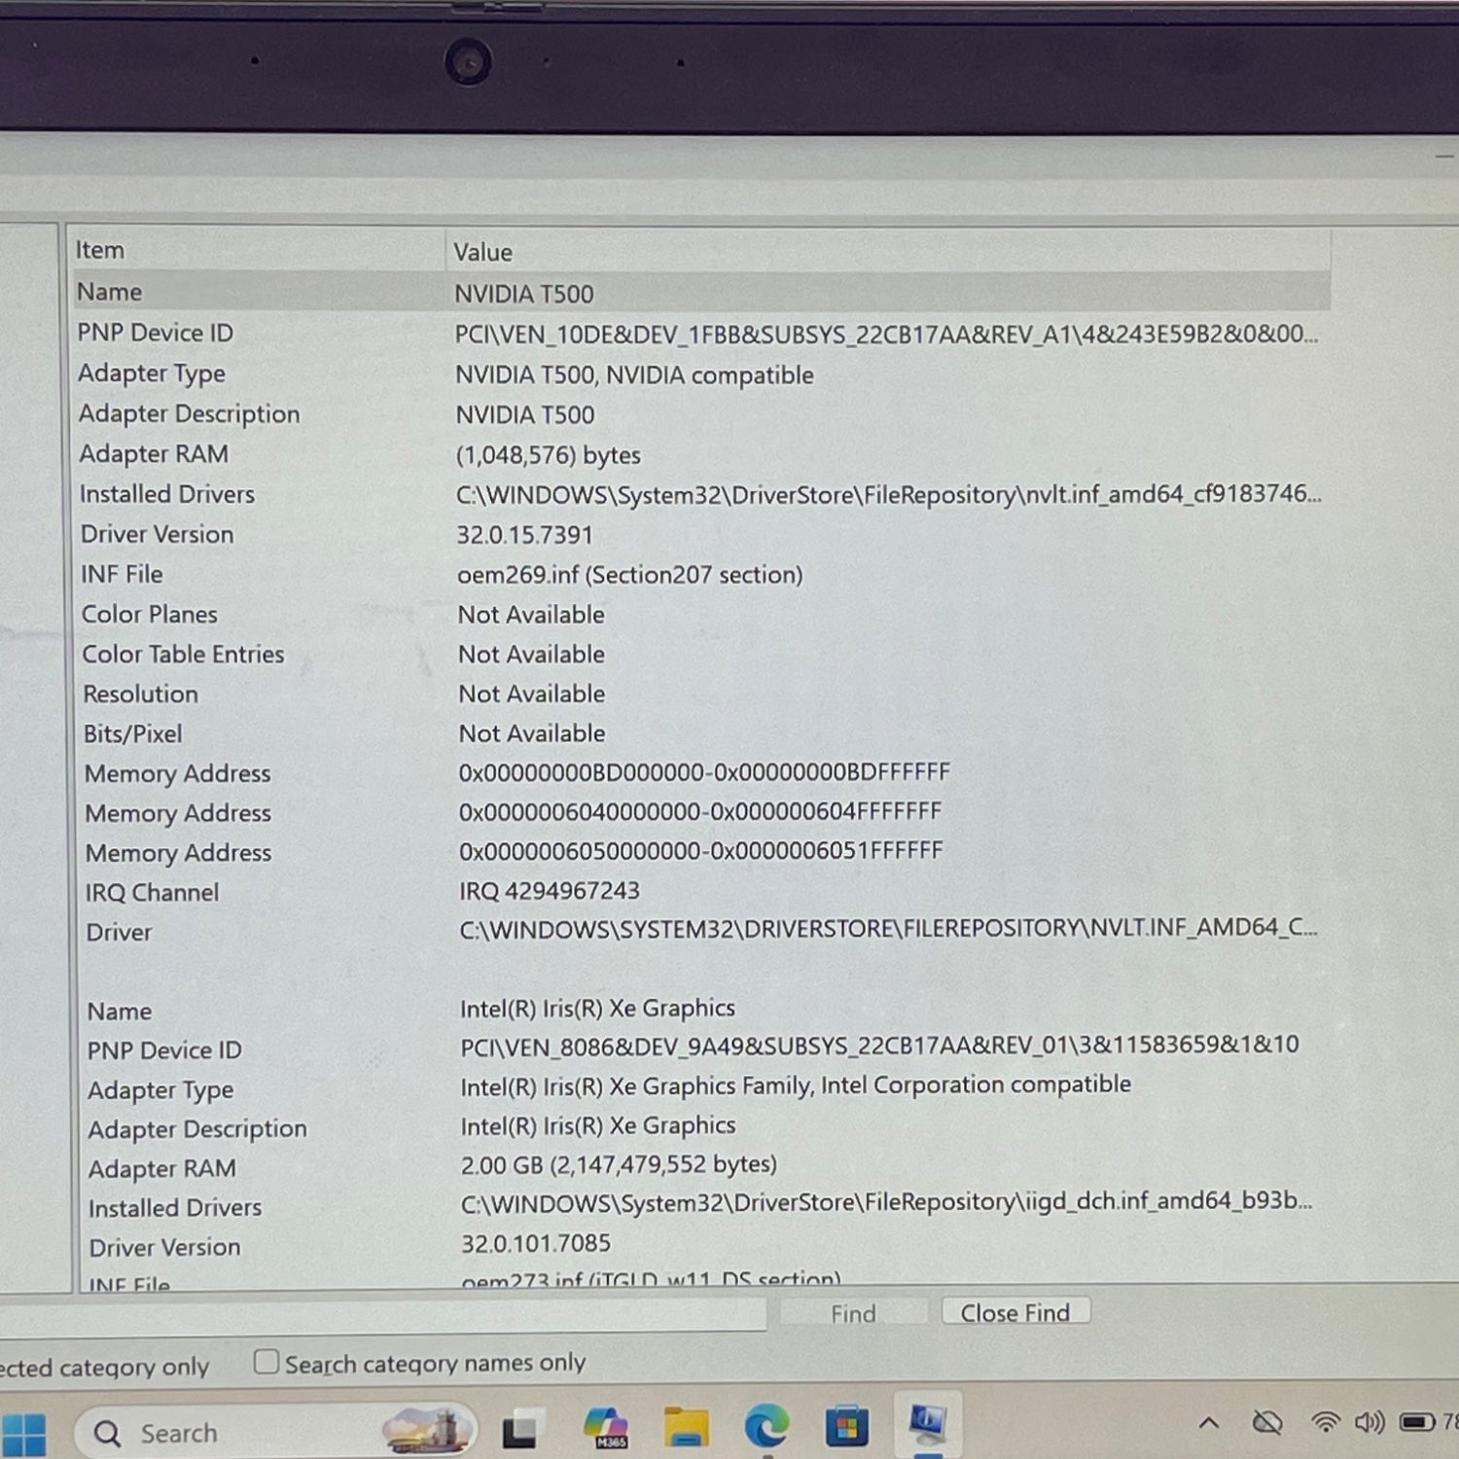Image resolution: width=1459 pixels, height=1459 pixels.
Task: Select the NVIDIA T500 Name row
Action: (x=701, y=292)
